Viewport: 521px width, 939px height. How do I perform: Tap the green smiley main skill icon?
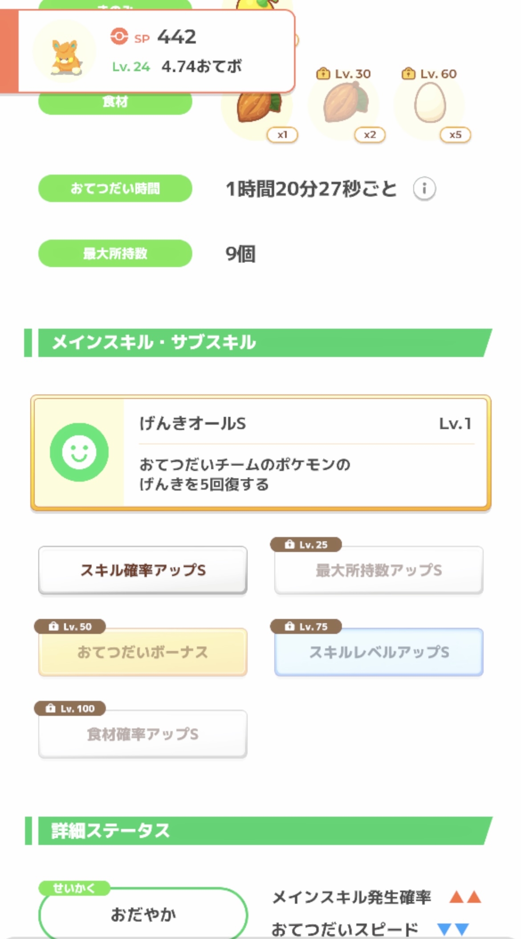79,452
